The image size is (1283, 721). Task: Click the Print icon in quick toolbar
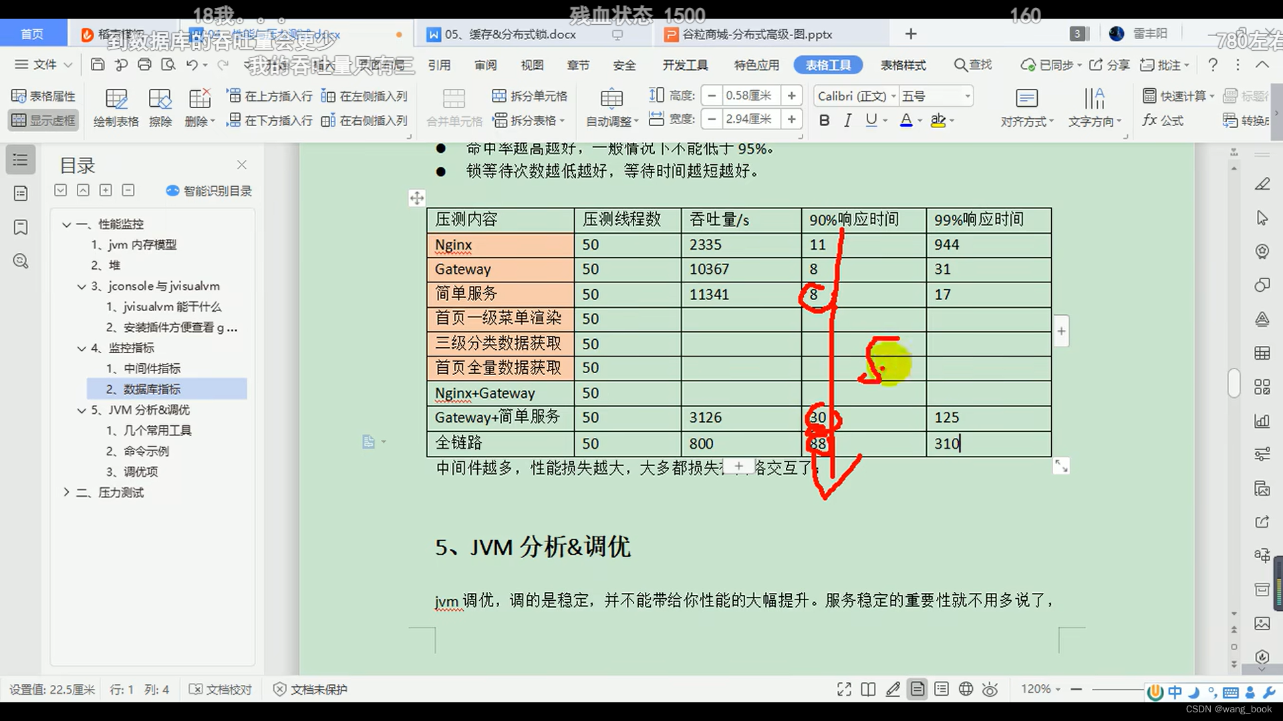point(144,65)
